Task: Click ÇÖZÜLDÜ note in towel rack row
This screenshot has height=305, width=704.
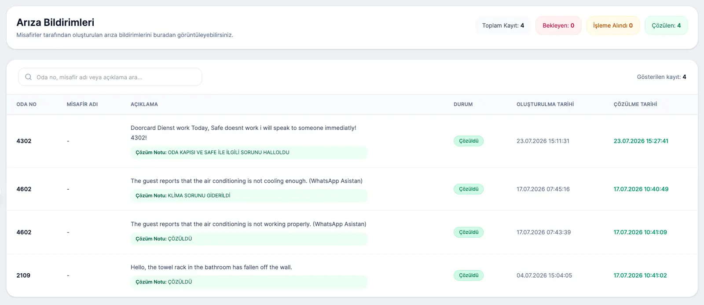Action: [249, 282]
